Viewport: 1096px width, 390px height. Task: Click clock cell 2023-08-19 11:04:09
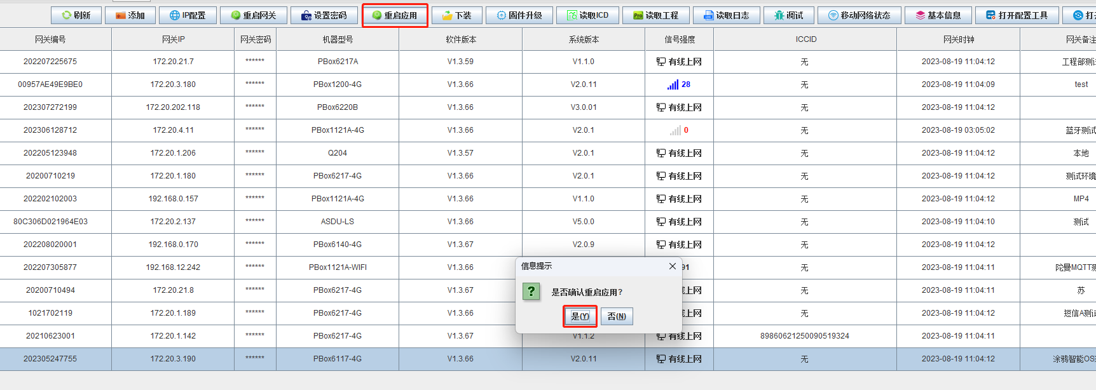pyautogui.click(x=959, y=84)
